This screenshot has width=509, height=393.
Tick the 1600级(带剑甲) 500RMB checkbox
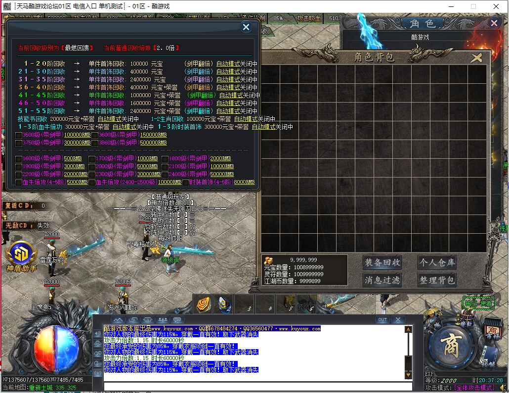19,159
